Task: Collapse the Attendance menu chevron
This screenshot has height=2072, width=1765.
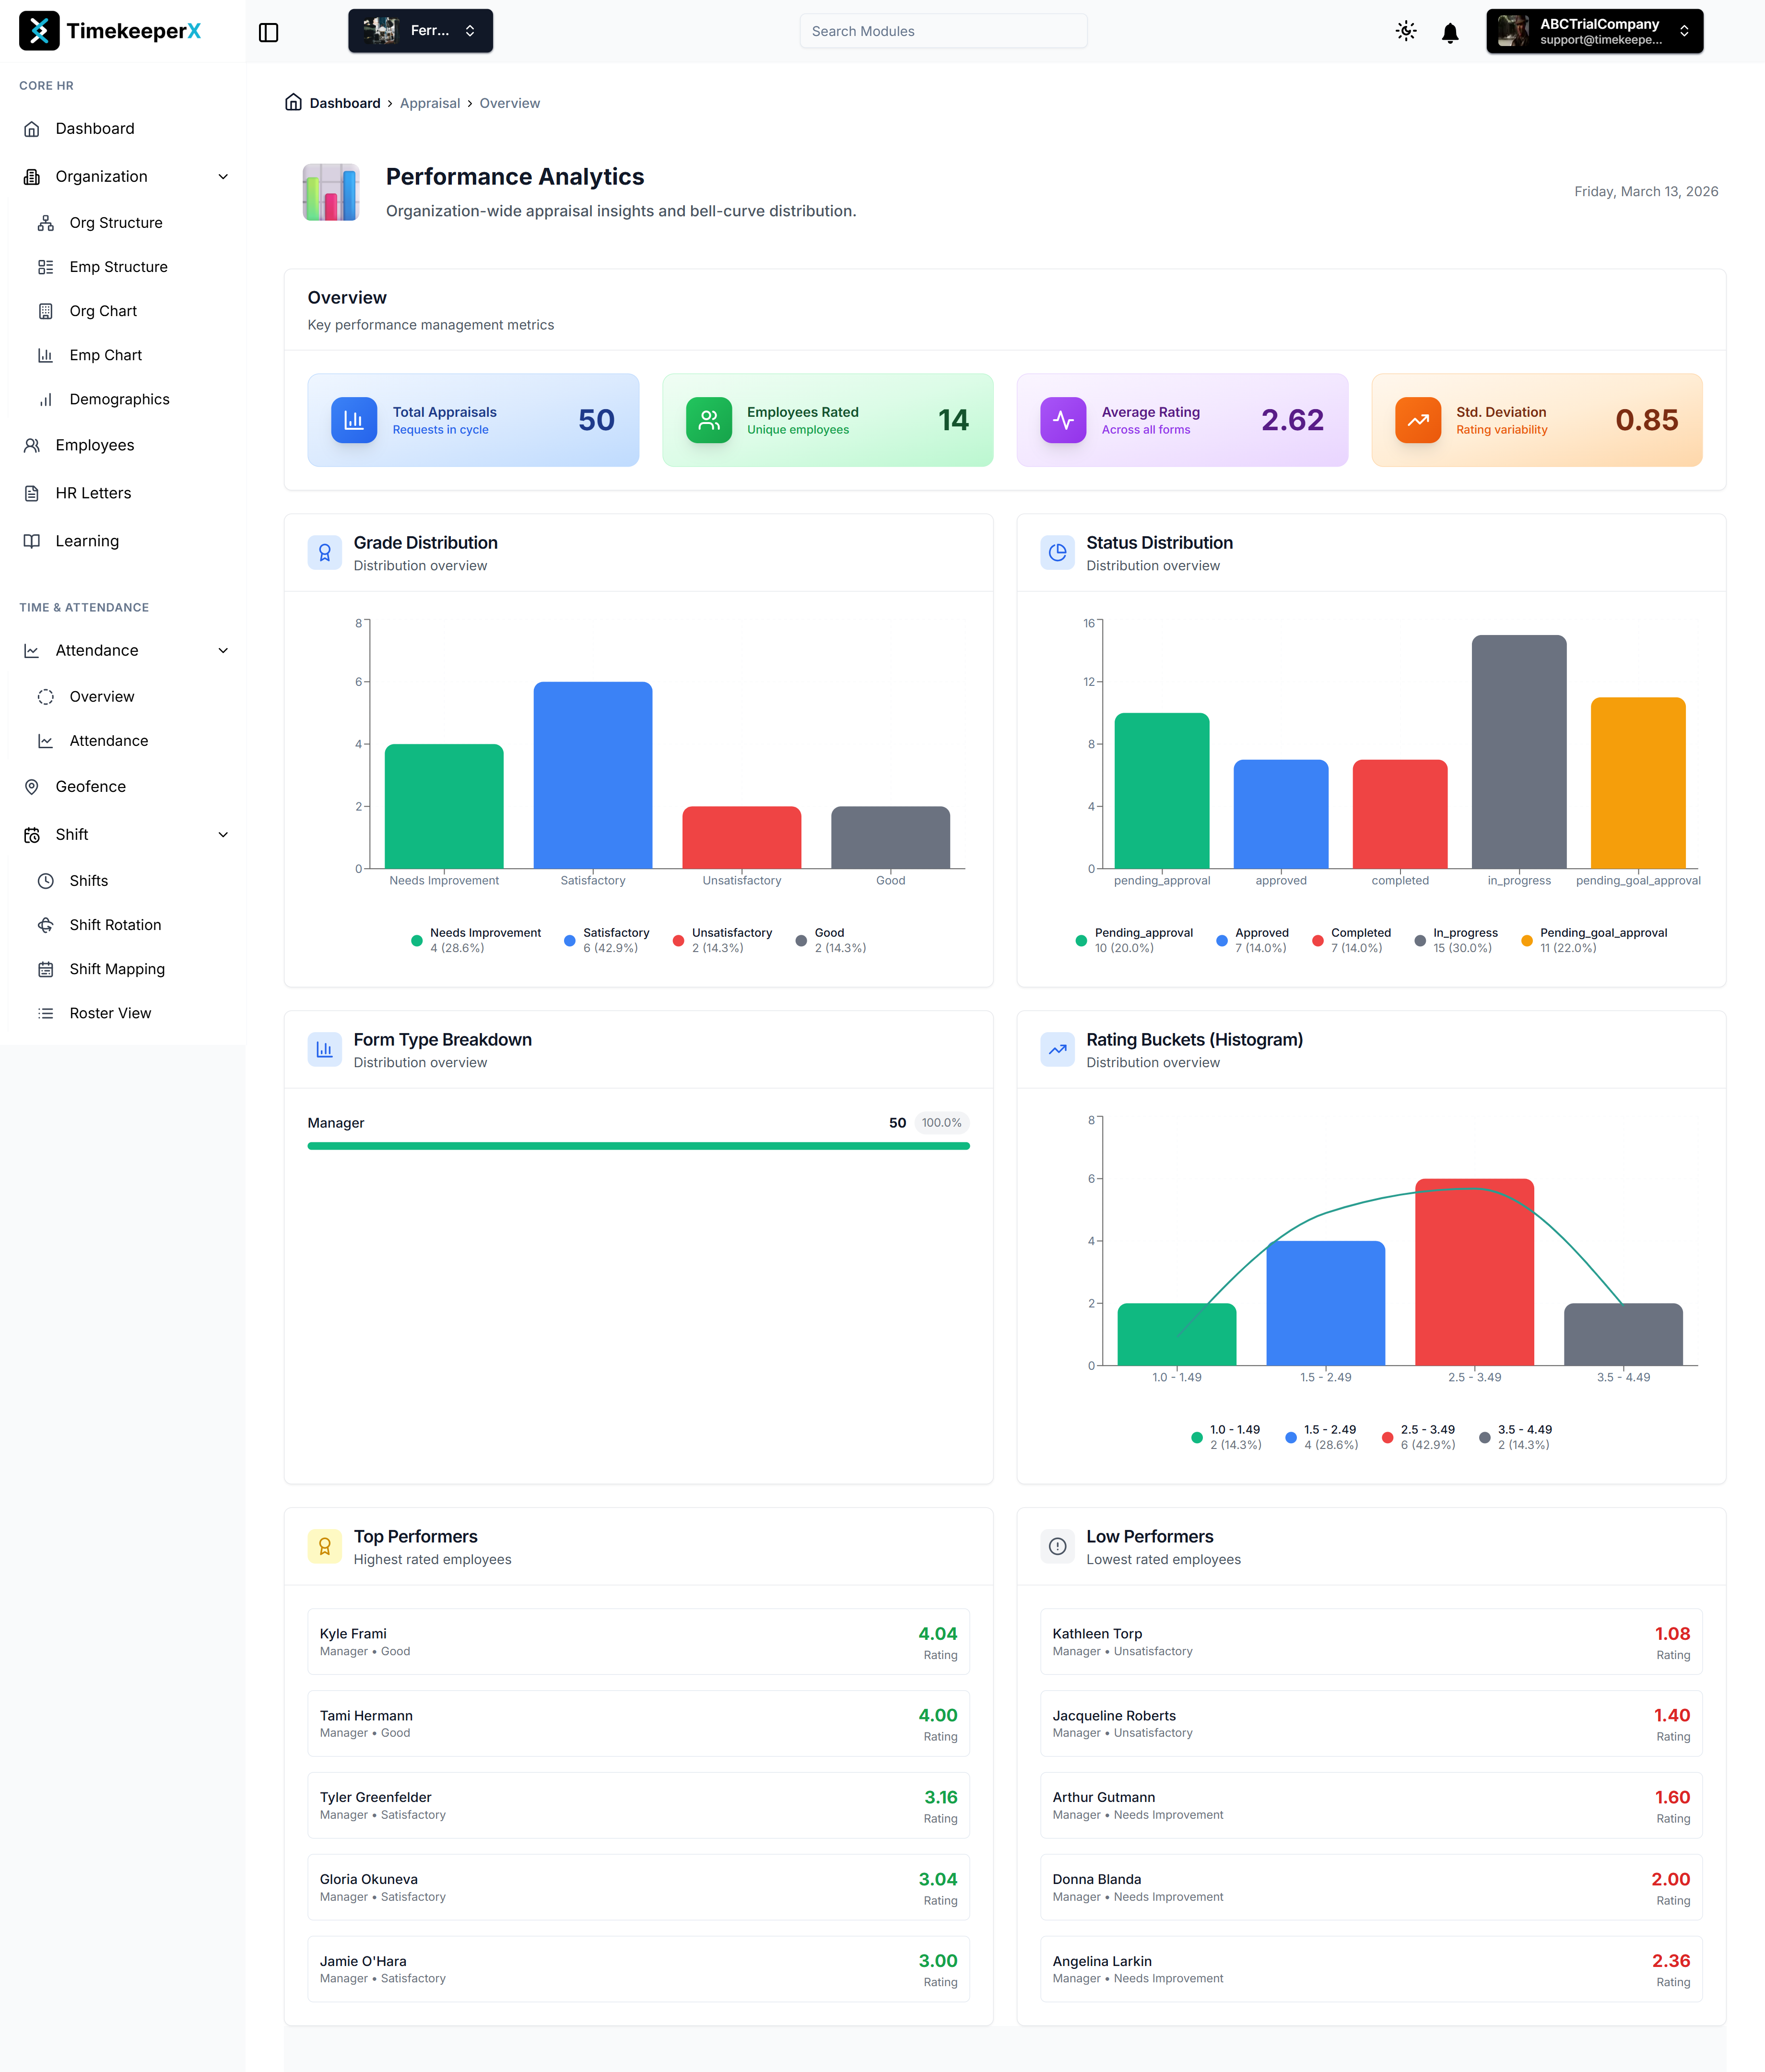Action: tap(223, 650)
